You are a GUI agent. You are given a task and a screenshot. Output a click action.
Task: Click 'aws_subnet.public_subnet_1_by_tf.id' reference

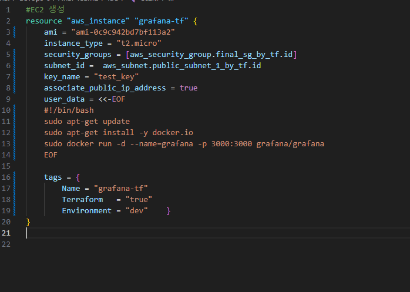182,65
